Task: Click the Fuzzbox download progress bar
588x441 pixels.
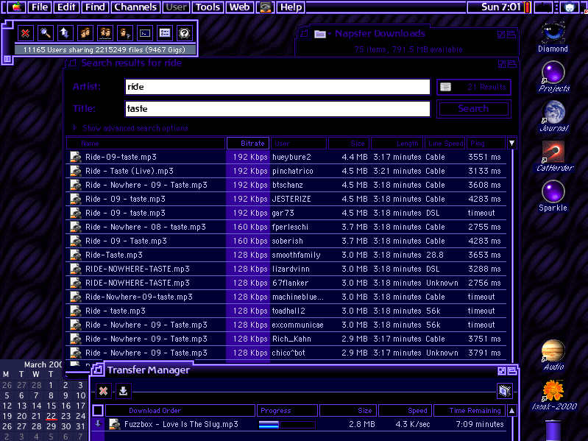Action: pyautogui.click(x=286, y=425)
